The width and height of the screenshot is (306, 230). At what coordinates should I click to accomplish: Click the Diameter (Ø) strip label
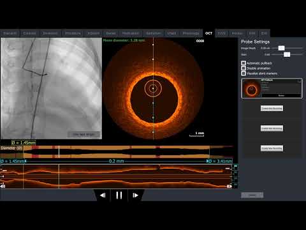11,148
